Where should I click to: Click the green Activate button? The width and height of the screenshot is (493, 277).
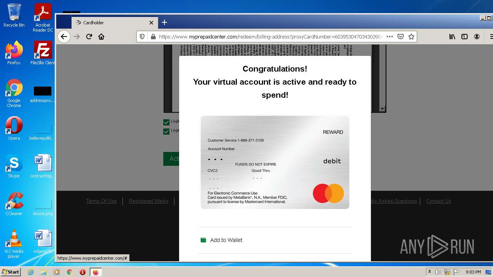point(171,159)
